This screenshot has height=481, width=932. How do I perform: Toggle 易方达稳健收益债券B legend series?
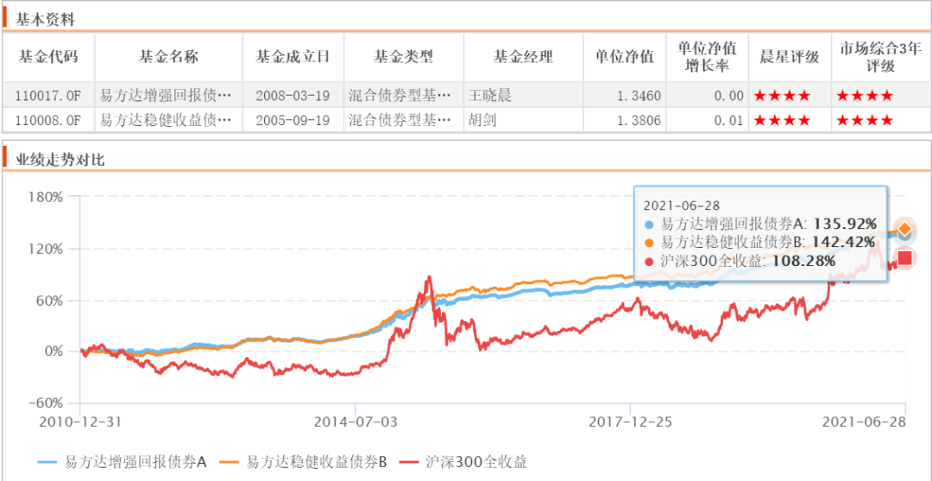point(303,462)
